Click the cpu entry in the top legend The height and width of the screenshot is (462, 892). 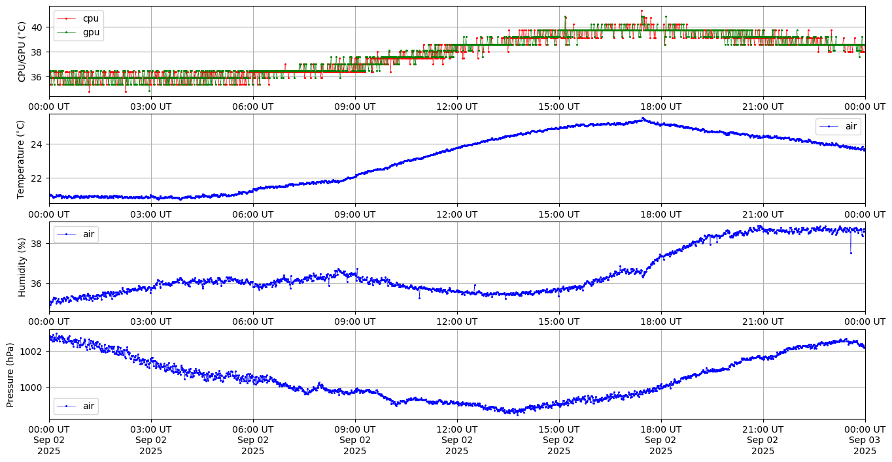pyautogui.click(x=78, y=18)
